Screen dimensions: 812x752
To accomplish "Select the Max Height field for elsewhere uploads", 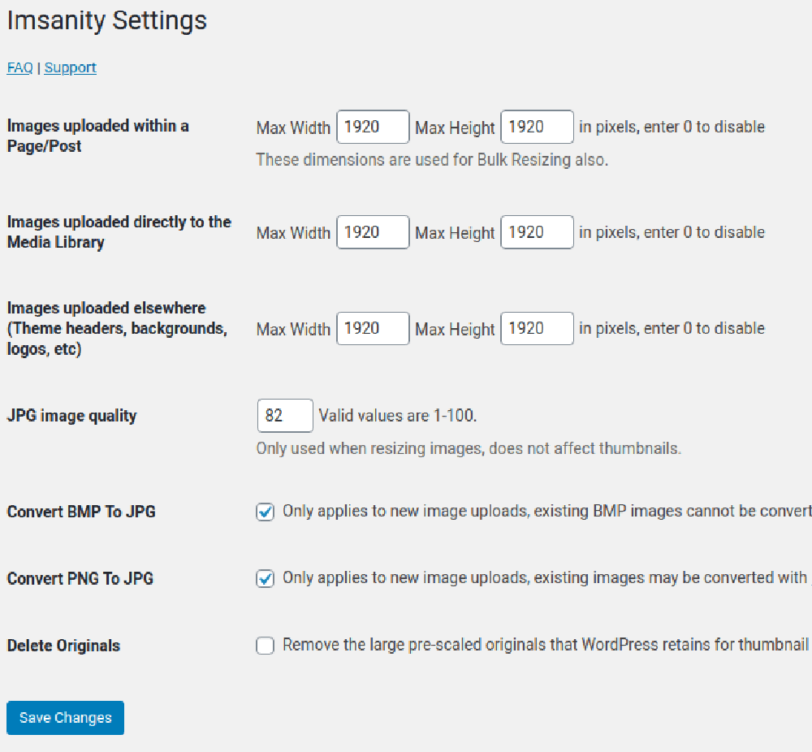I will point(537,328).
